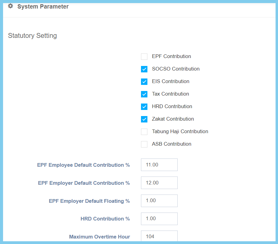Turn off the HRD Contribution checkbox
Viewport: 278px width, 244px height.
[144, 107]
